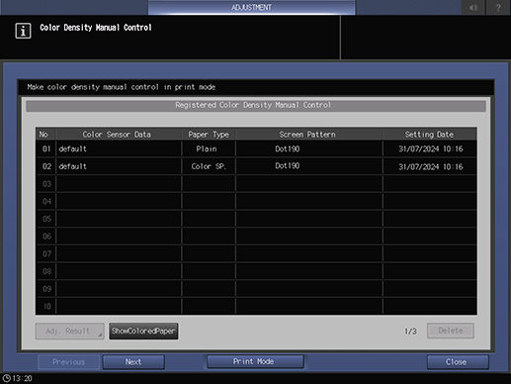Click the clock icon in status bar
This screenshot has height=384, width=511.
[6, 378]
